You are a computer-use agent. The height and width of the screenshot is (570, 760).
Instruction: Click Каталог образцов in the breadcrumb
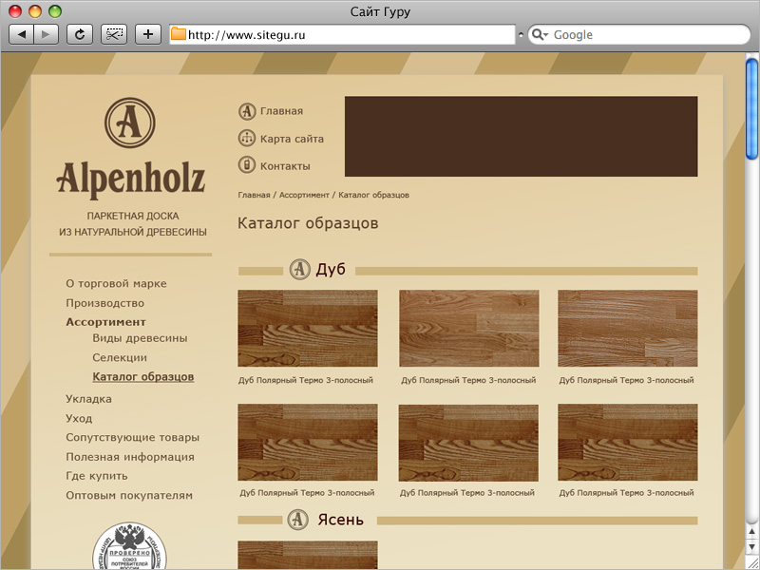373,195
